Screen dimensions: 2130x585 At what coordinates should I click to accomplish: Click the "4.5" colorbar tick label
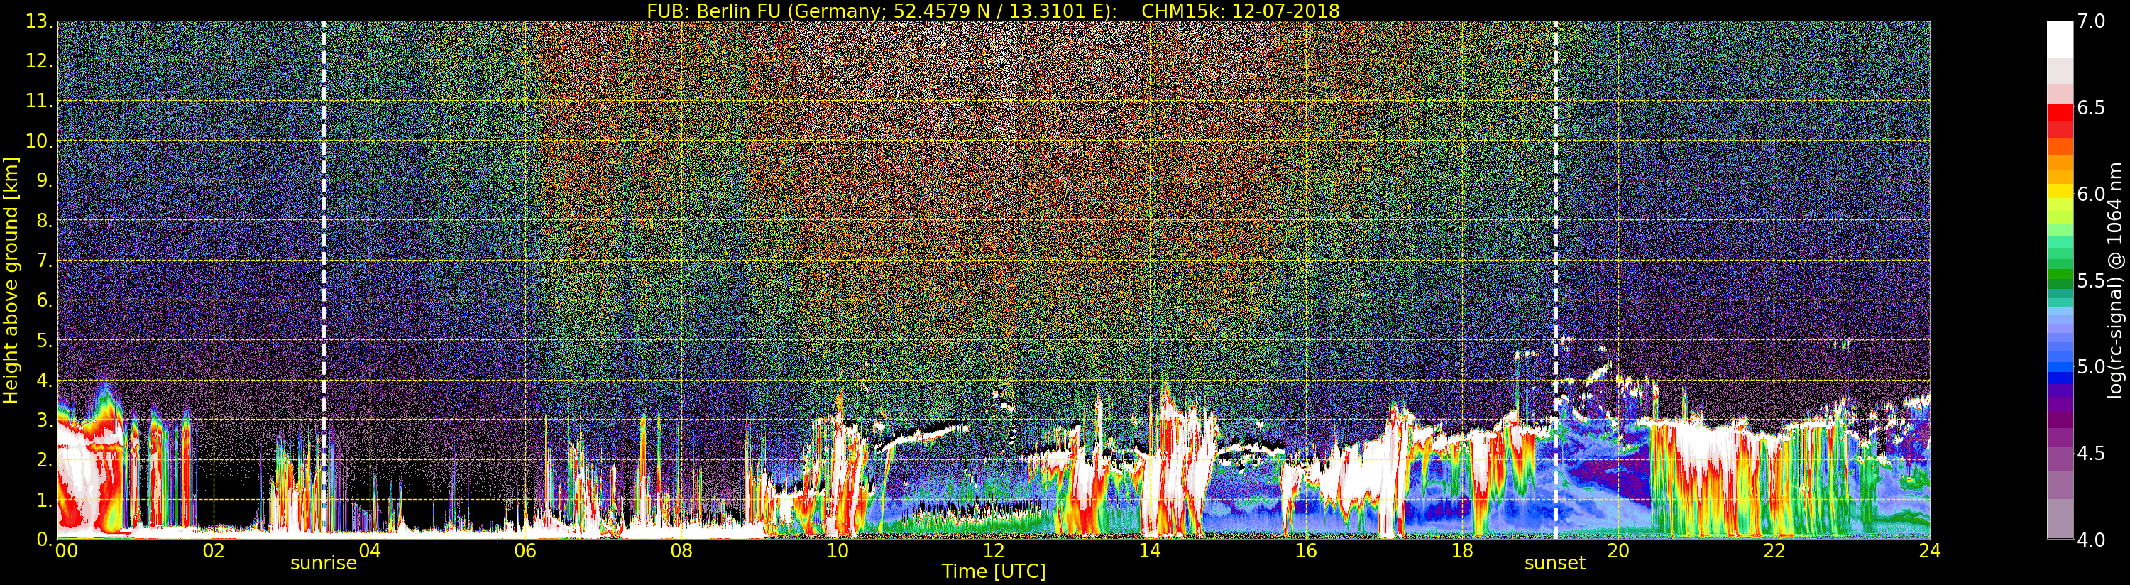(x=2091, y=454)
